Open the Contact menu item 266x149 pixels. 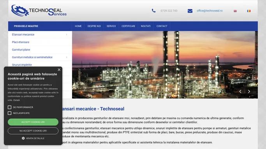point(162,26)
